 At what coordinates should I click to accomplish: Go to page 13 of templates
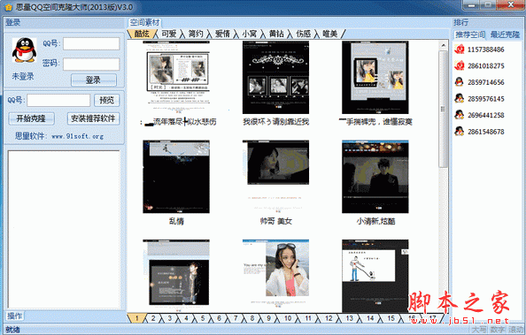click(349, 318)
